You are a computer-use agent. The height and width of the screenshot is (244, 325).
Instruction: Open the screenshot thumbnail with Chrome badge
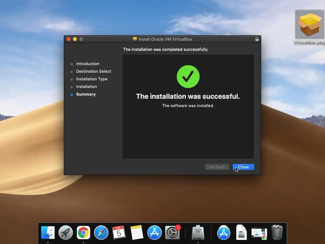pos(259,233)
